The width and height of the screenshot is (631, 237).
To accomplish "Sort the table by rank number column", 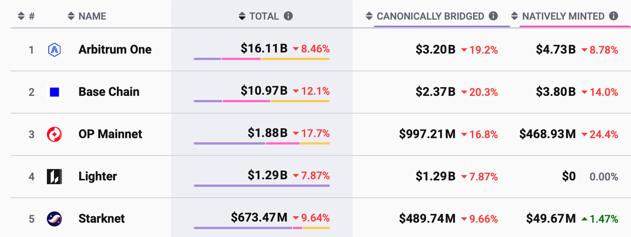I will click(21, 16).
